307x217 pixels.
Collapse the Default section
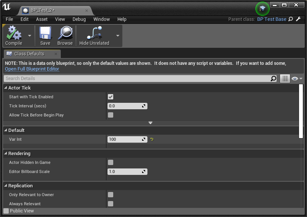[5, 130]
